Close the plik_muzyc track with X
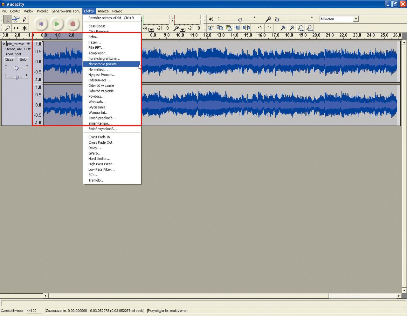Image resolution: width=407 pixels, height=316 pixels. (x=4, y=44)
